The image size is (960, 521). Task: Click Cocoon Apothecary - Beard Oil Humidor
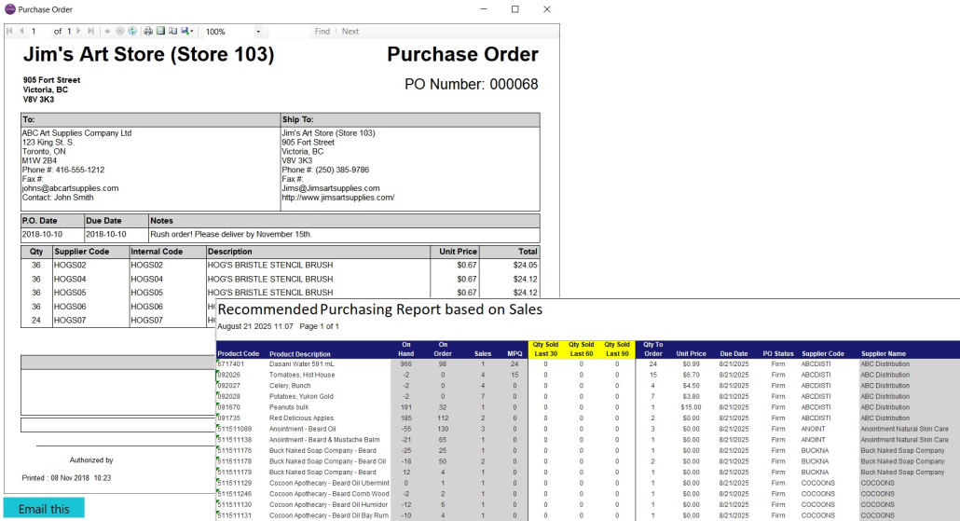tap(328, 504)
